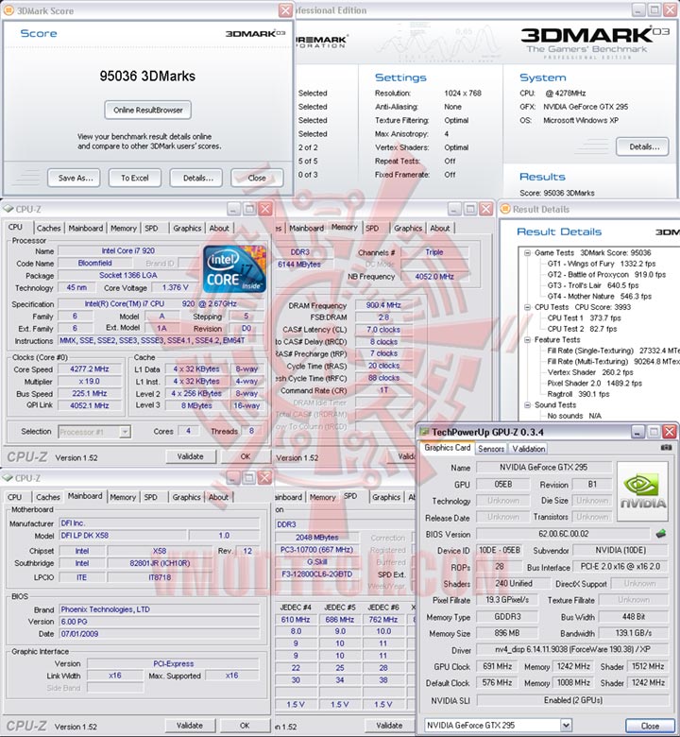Screen dimensions: 680x737
Task: Collapse the CPU Tests tree node
Action: pyautogui.click(x=527, y=307)
